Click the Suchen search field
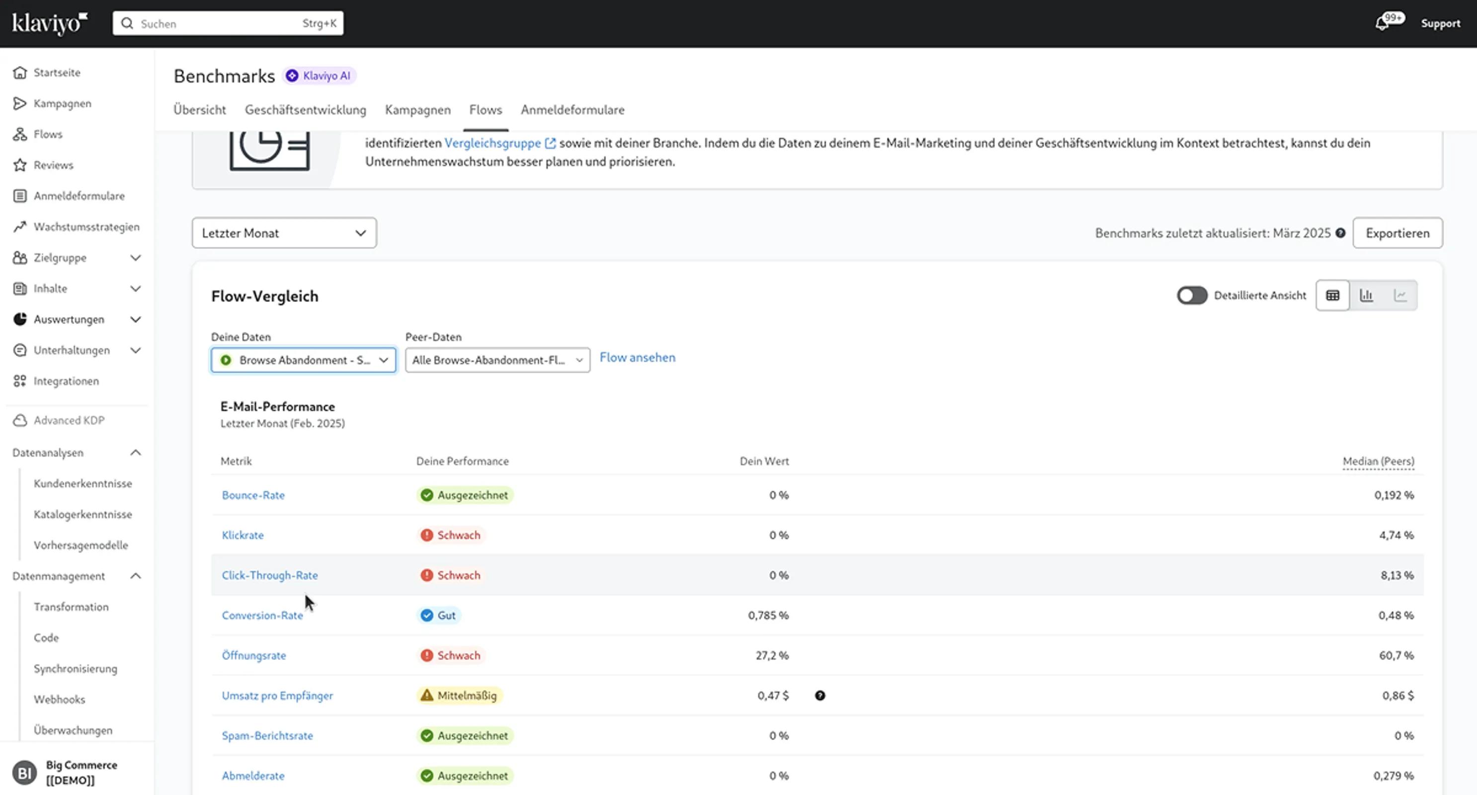 point(218,23)
